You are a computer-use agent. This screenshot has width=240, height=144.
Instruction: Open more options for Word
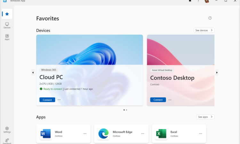coord(85,133)
